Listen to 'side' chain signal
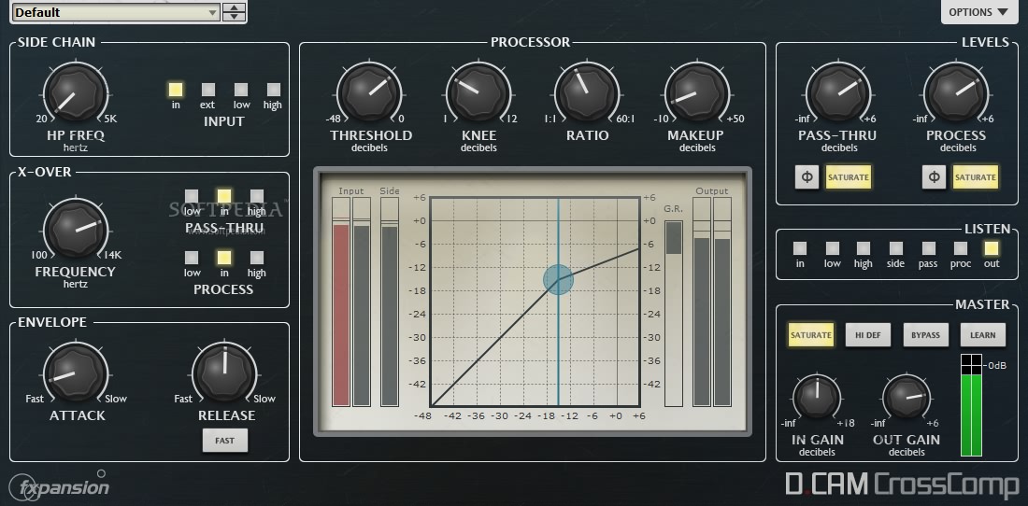This screenshot has height=506, width=1028. pos(895,248)
